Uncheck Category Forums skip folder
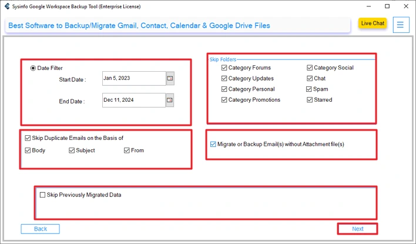Image resolution: width=416 pixels, height=244 pixels. click(x=224, y=68)
